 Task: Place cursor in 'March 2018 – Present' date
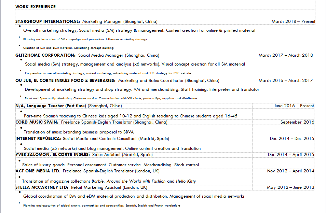(293, 22)
